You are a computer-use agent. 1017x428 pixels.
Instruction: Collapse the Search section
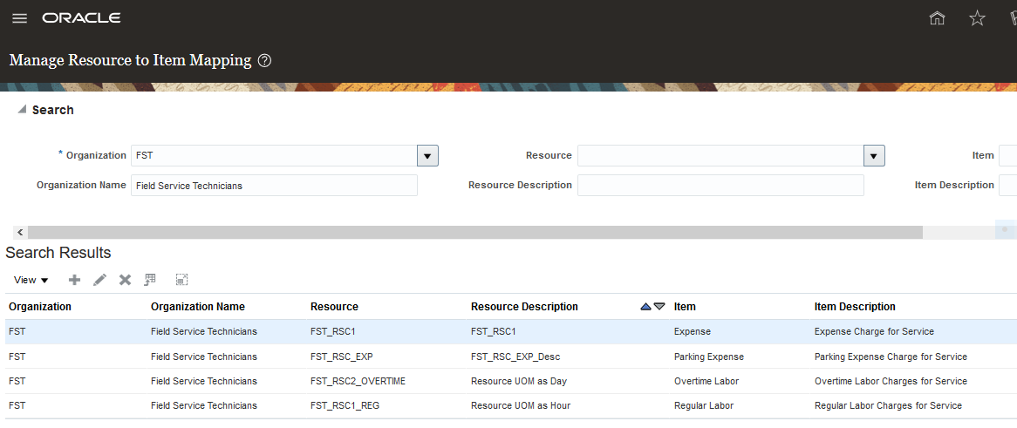click(22, 110)
